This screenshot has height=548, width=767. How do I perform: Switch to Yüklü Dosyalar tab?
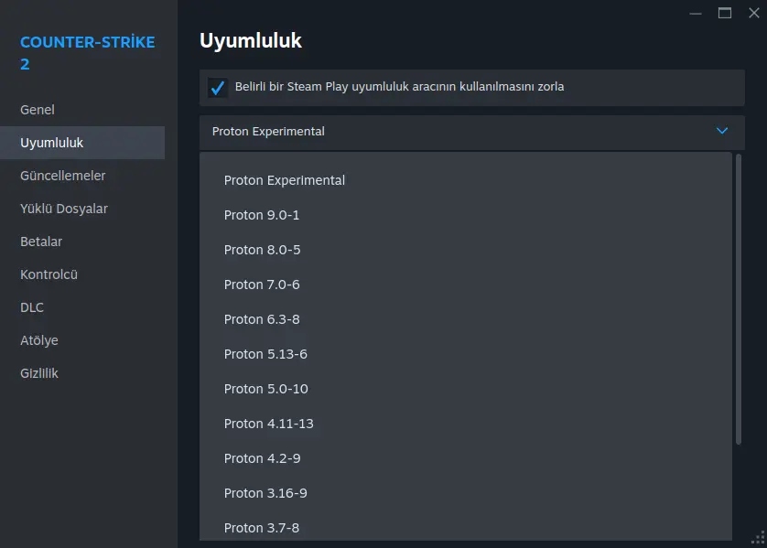(x=82, y=209)
